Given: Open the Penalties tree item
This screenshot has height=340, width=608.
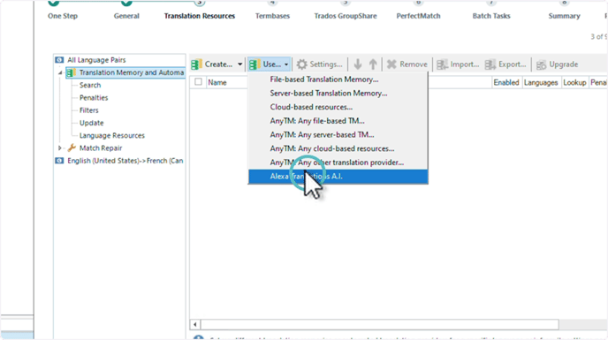Looking at the screenshot, I should pos(94,98).
